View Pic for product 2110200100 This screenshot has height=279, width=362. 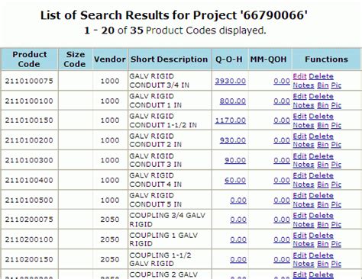[x=336, y=244]
